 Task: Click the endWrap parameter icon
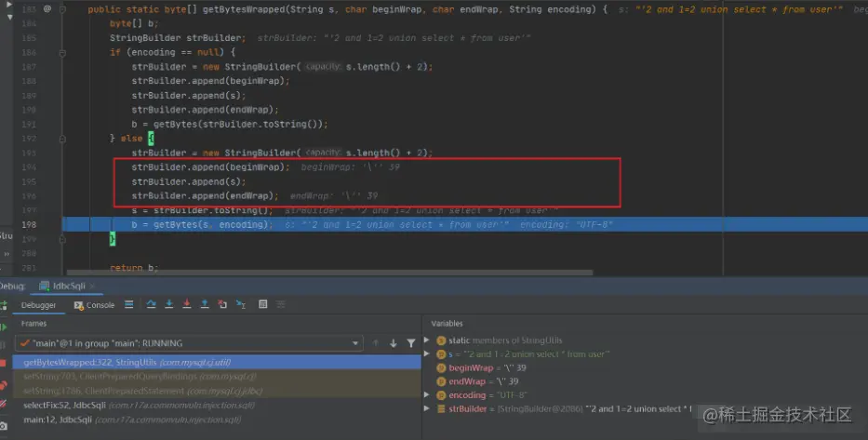(441, 382)
